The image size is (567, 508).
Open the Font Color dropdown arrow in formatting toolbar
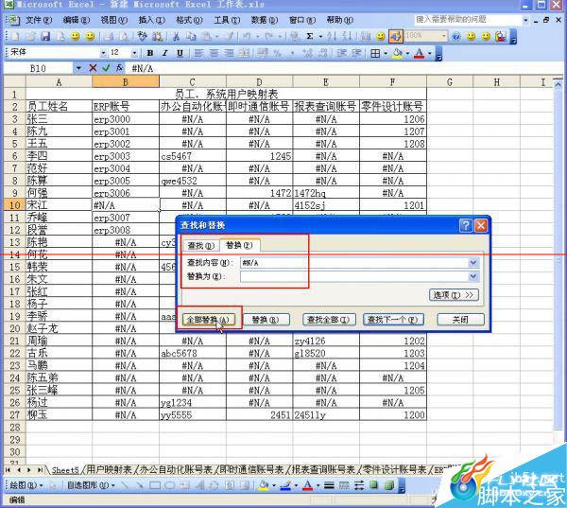coord(430,54)
